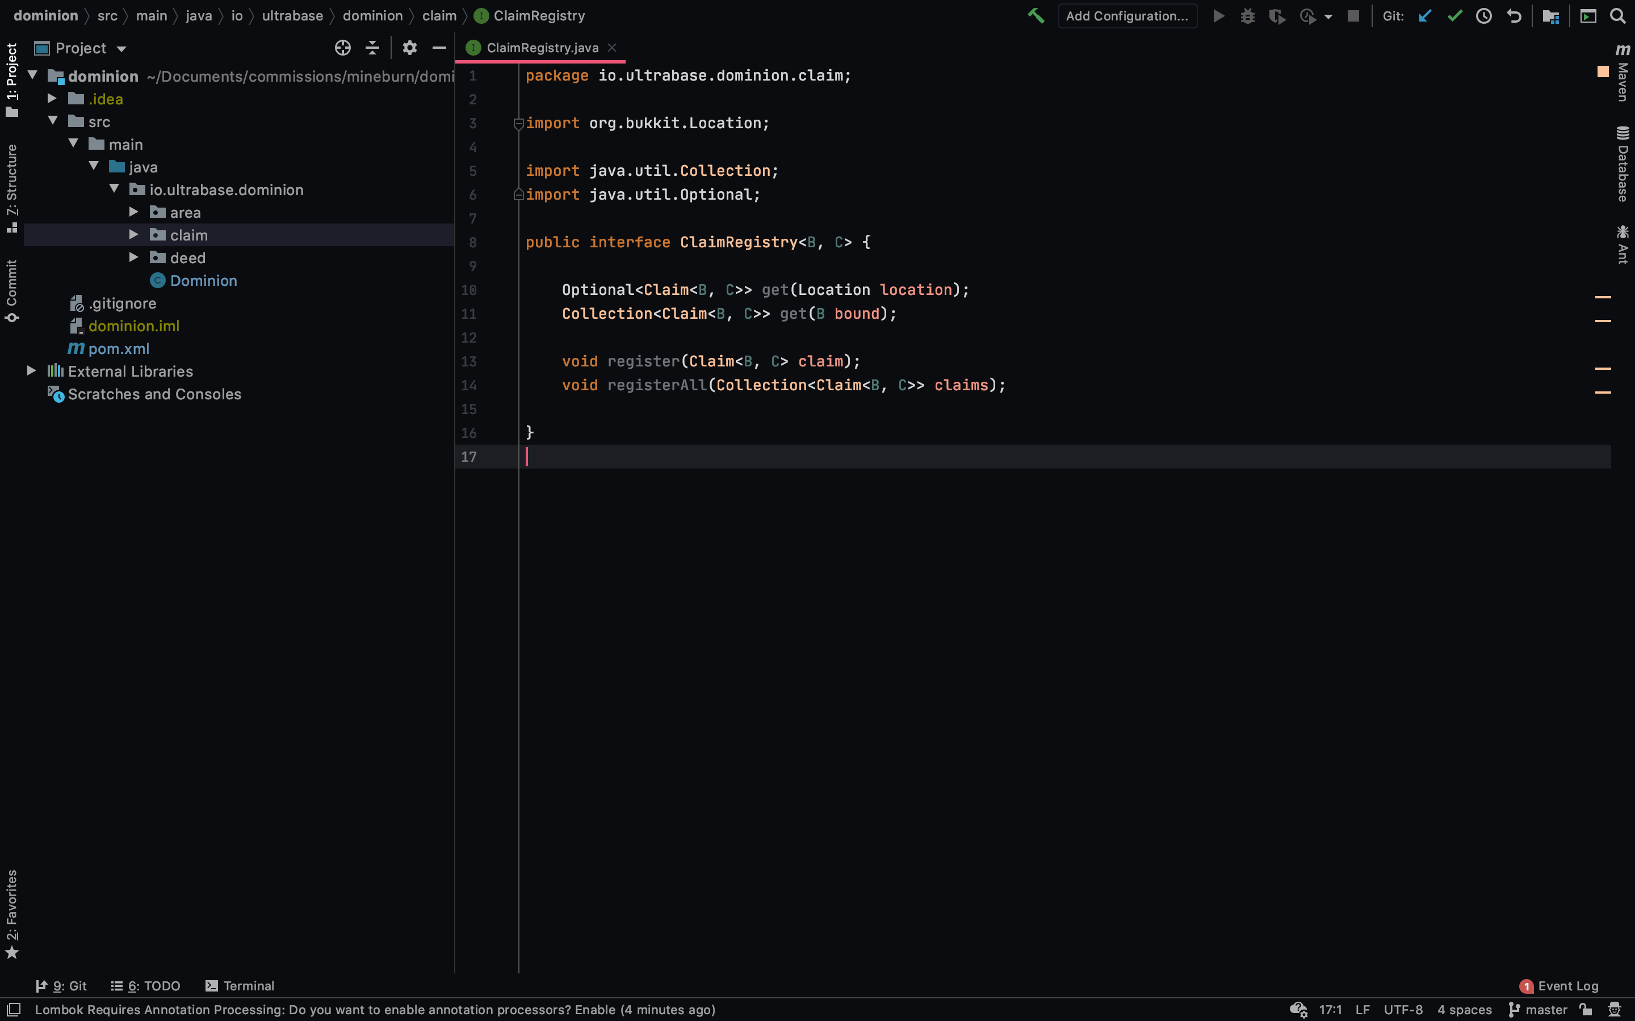
Task: Click the Git update project arrow
Action: (1425, 15)
